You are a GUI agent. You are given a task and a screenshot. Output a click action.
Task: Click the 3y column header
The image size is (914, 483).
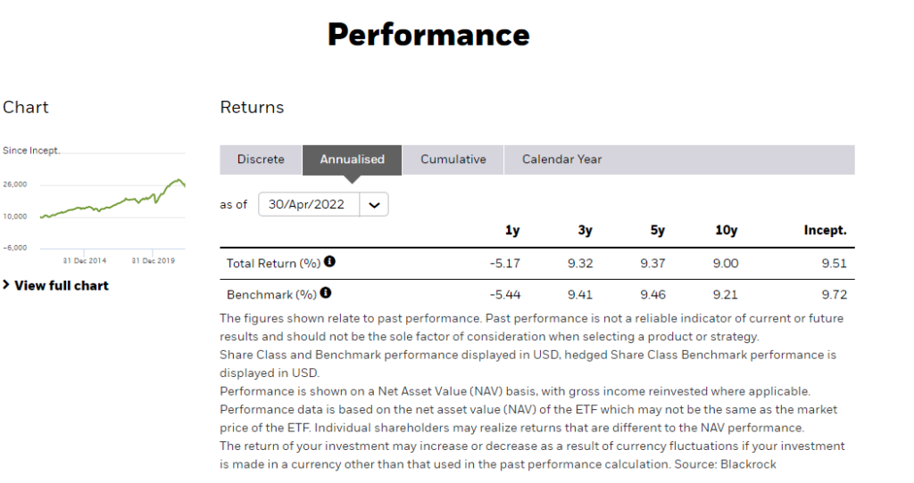pyautogui.click(x=585, y=231)
